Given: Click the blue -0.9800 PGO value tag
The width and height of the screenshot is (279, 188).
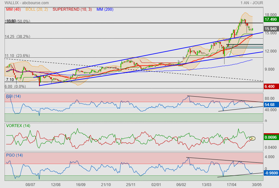Looking at the screenshot, I should tap(271, 173).
